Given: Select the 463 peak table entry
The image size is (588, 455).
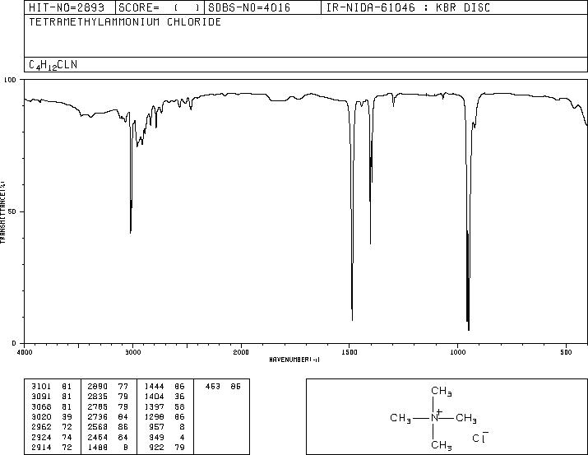Looking at the screenshot, I should (223, 387).
